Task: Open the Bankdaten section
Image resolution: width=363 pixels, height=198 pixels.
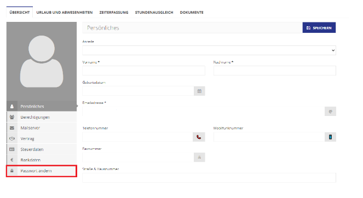Action: coord(42,160)
